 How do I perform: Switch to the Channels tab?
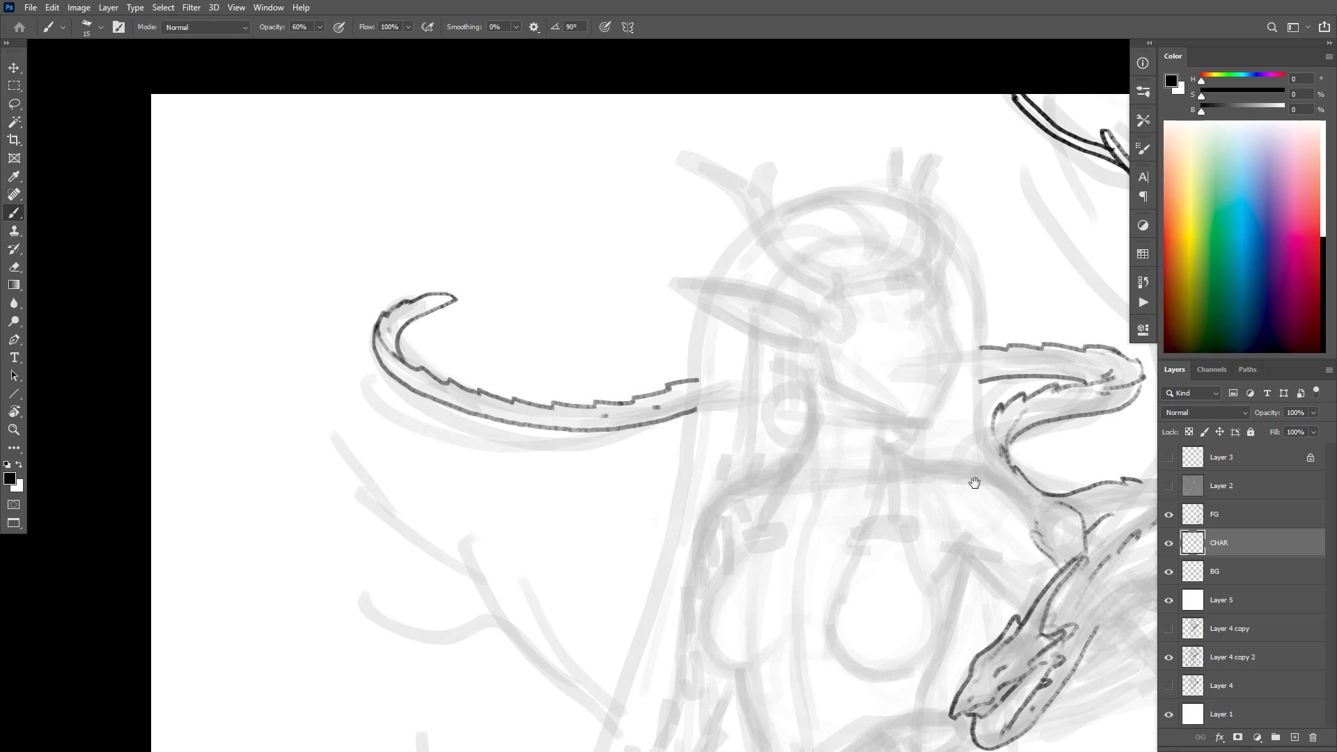tap(1211, 370)
